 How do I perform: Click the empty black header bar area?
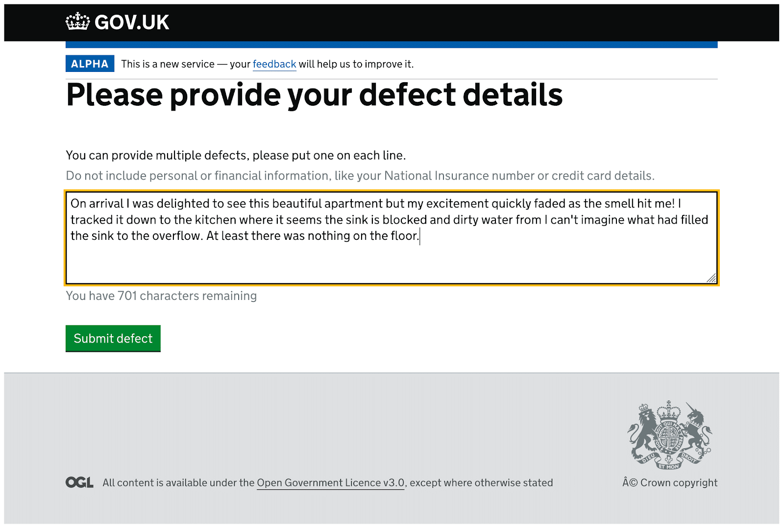tap(441, 23)
